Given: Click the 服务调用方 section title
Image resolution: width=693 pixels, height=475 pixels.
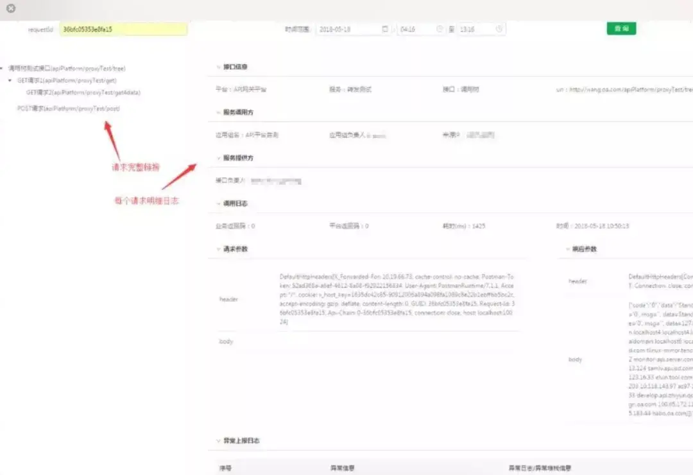Looking at the screenshot, I should pos(238,113).
